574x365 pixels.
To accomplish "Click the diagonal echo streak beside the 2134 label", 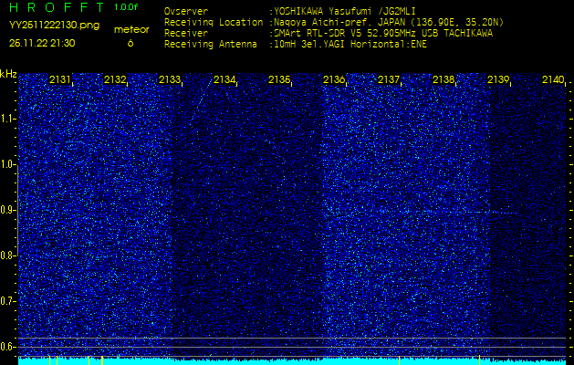I will [201, 99].
